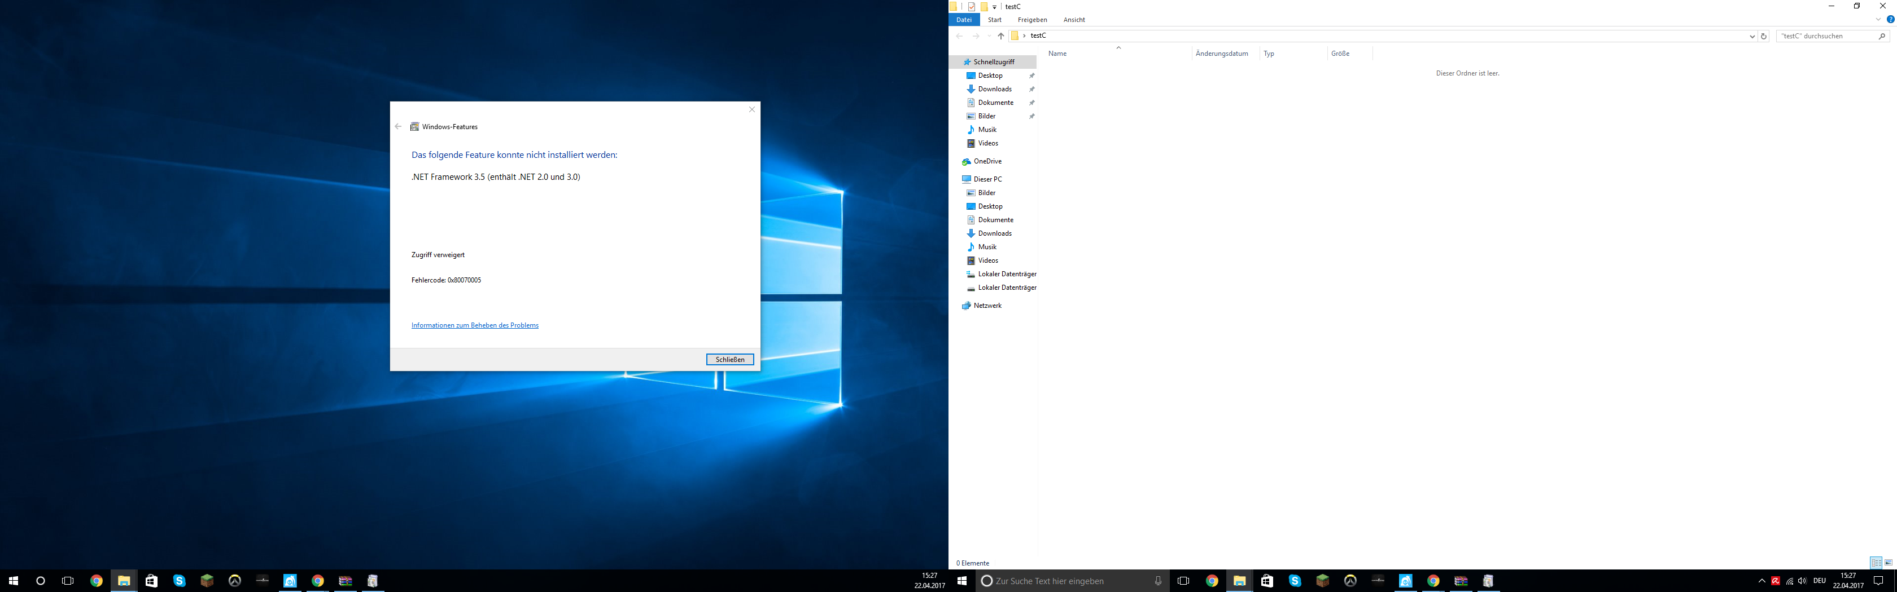Open Windows Store from the taskbar with search box
Image resolution: width=1897 pixels, height=592 pixels.
(1266, 581)
